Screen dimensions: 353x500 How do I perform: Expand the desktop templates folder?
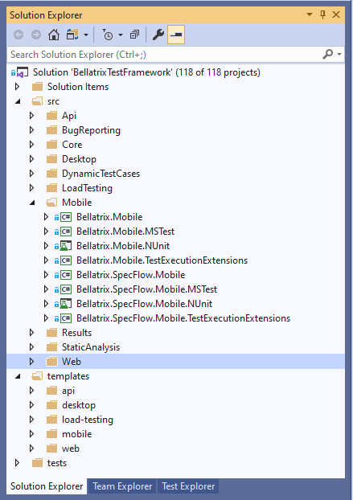click(x=32, y=405)
